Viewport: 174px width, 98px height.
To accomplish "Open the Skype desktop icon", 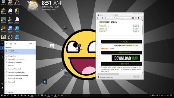I will coord(17,29).
